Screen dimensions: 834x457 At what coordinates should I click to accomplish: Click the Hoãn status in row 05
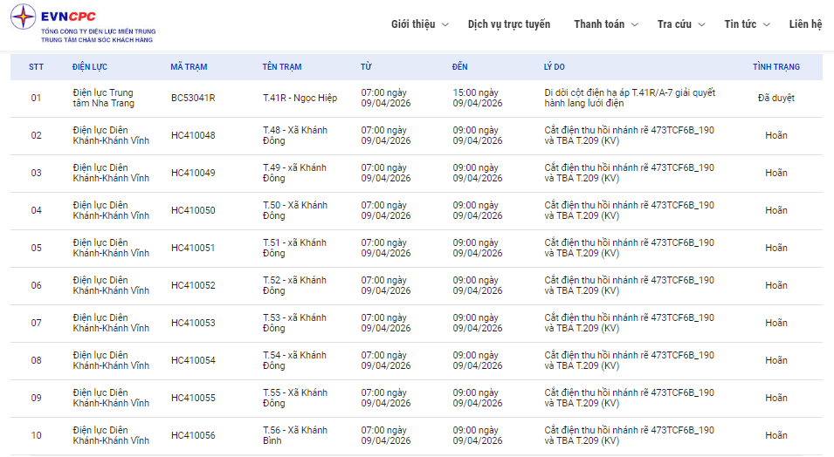coord(775,248)
